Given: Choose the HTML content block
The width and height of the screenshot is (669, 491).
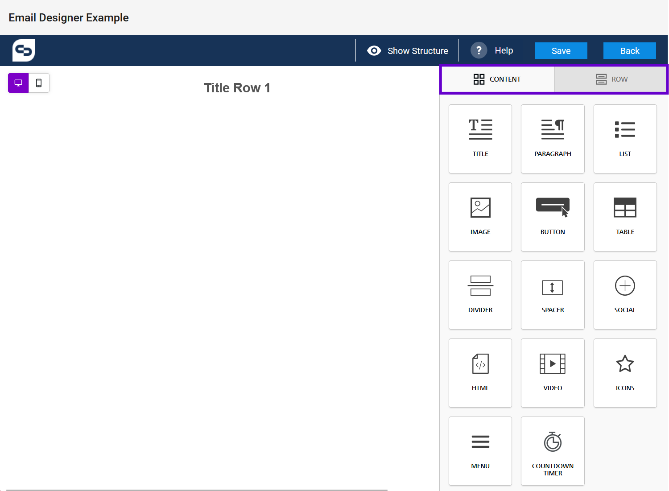Looking at the screenshot, I should click(x=480, y=373).
